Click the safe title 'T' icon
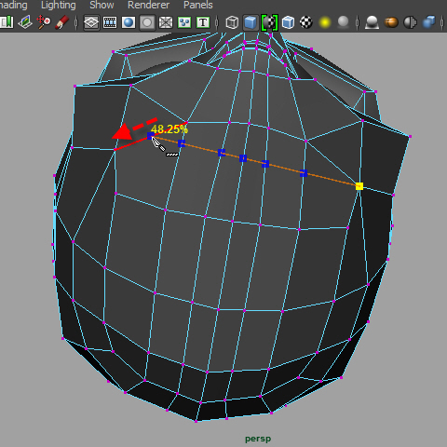The image size is (447, 447). [203, 22]
